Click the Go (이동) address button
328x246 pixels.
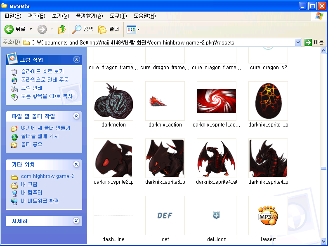point(314,42)
